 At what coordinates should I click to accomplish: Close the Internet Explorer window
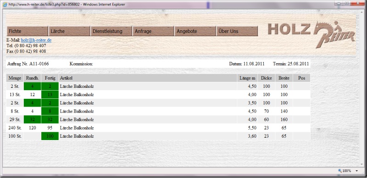point(358,3)
